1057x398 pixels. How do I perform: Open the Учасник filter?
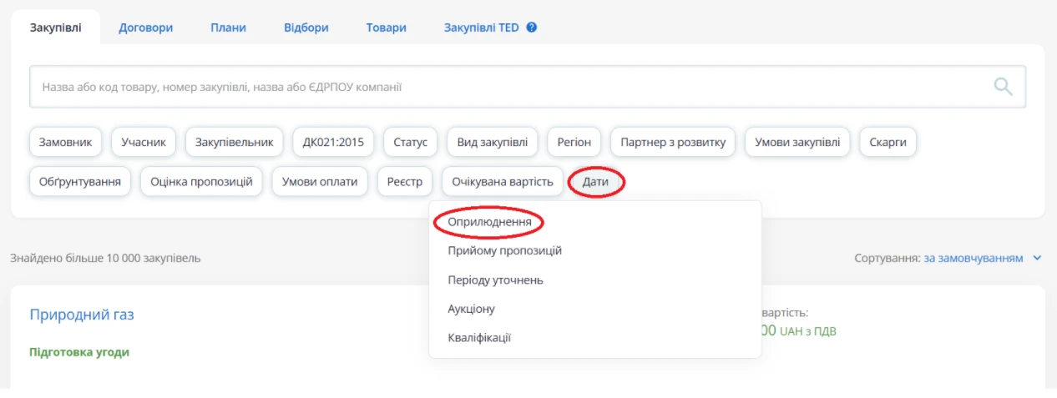click(144, 142)
